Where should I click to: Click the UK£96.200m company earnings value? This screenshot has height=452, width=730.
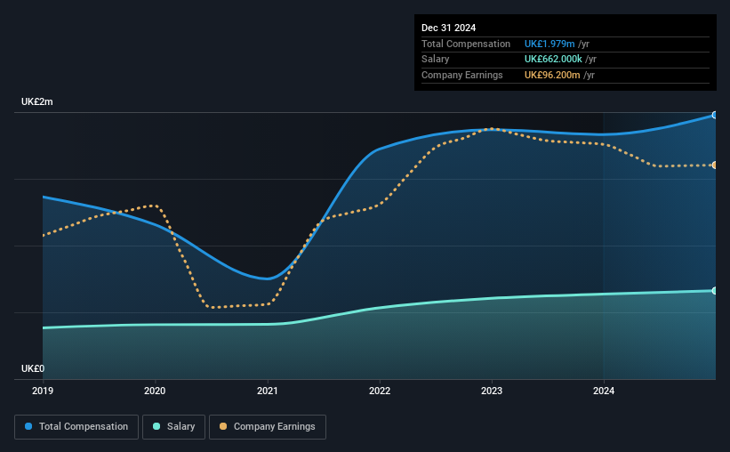pyautogui.click(x=552, y=75)
